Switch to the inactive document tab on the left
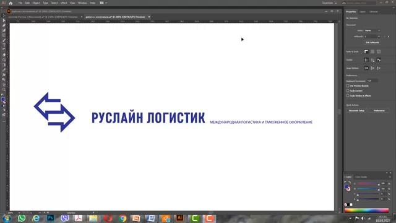 tap(43, 17)
